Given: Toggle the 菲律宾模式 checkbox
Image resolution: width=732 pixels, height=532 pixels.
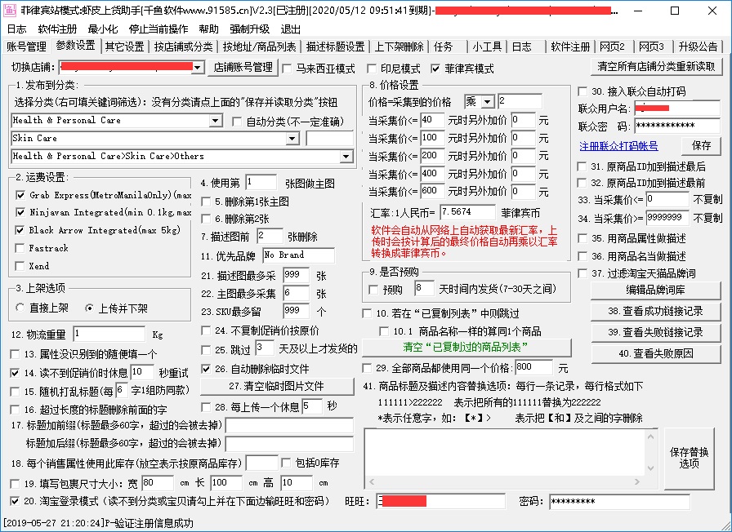Looking at the screenshot, I should [435, 69].
